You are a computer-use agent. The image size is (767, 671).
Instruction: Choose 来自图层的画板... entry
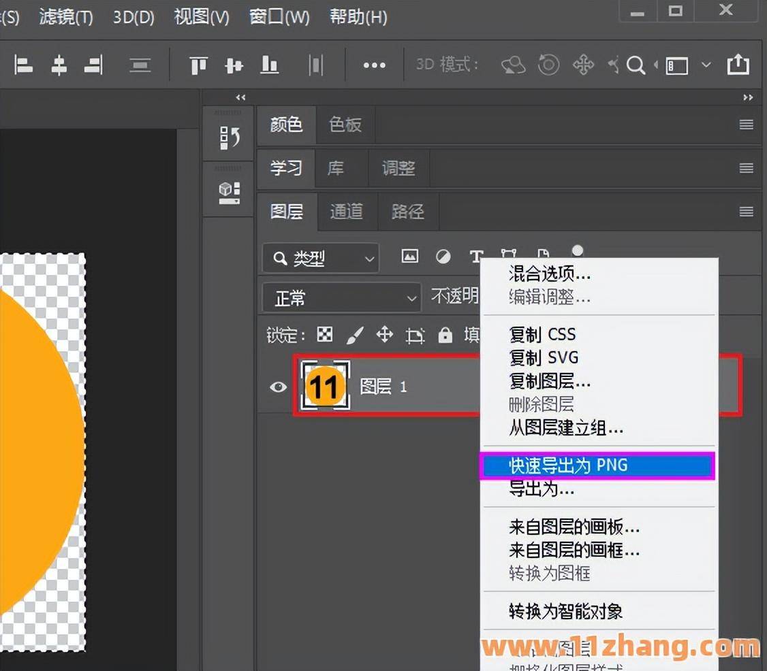(x=598, y=527)
